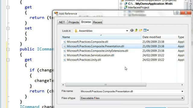Select Microsoft.Practices.ServiceLocation.dll file name

(x=90, y=55)
